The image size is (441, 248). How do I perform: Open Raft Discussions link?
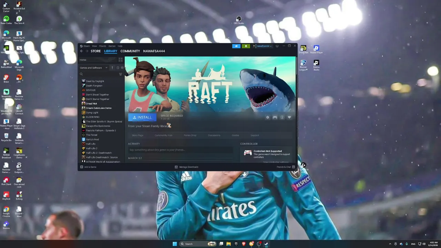tap(214, 135)
